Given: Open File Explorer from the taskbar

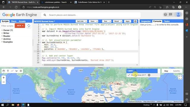Looking at the screenshot, I should tap(13, 105).
